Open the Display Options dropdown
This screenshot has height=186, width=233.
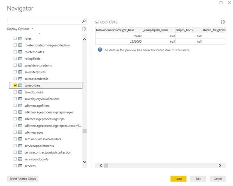point(20,29)
